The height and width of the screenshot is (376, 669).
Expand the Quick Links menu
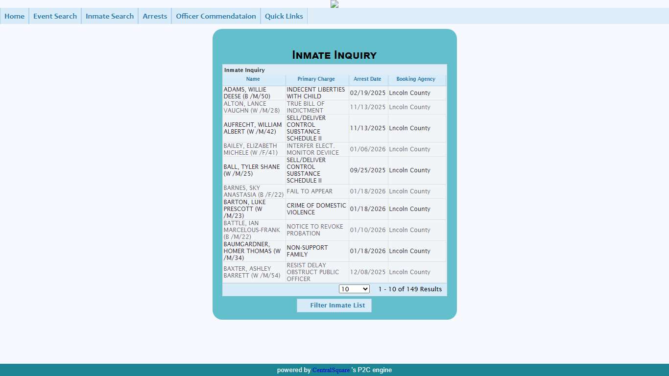pyautogui.click(x=284, y=16)
